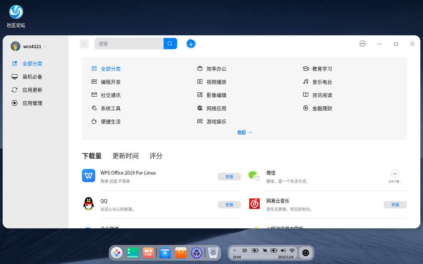Check updates via the 应用更新 sidebar icon

[14, 90]
